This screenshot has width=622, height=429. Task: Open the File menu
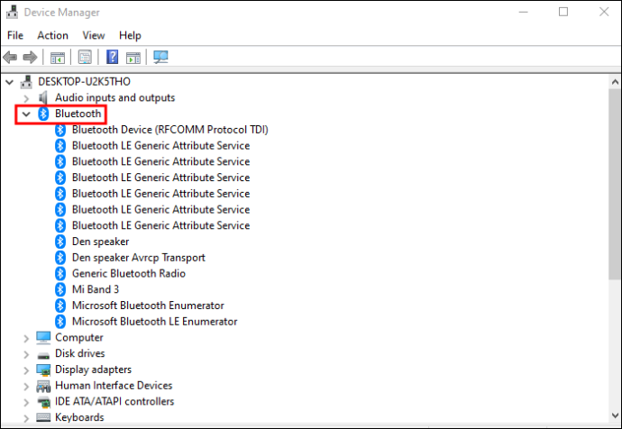point(15,36)
